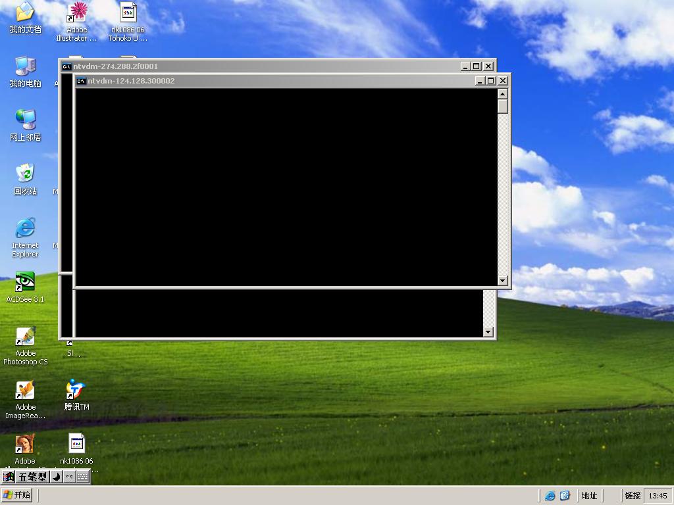Launch Internet Explorer from the taskbar quick launch
The width and height of the screenshot is (674, 505).
(x=550, y=496)
